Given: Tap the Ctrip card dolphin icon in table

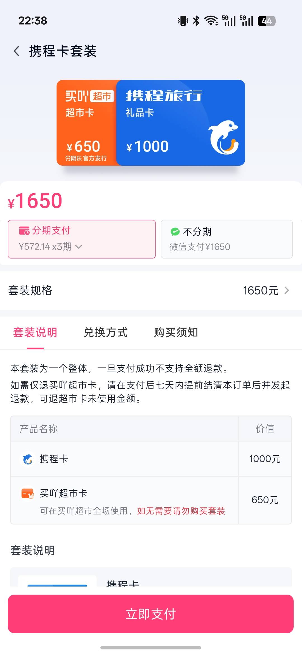Looking at the screenshot, I should pyautogui.click(x=27, y=459).
